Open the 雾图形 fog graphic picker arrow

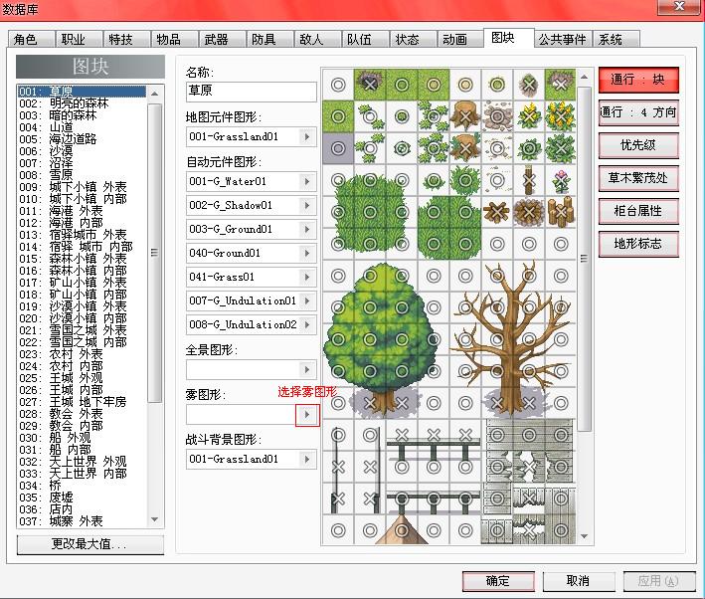(x=307, y=415)
